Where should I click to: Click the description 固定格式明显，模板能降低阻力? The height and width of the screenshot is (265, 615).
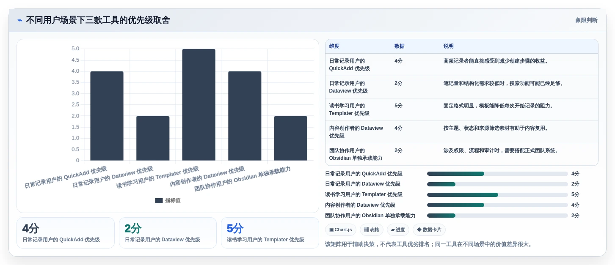499,106
